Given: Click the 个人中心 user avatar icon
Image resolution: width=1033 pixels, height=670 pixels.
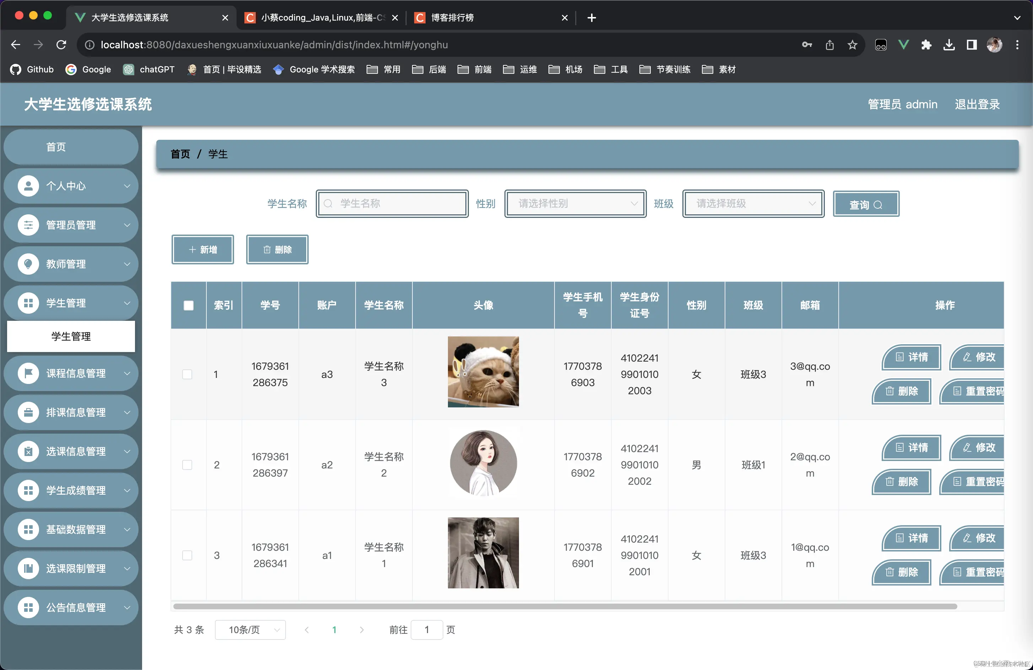Looking at the screenshot, I should pyautogui.click(x=28, y=186).
